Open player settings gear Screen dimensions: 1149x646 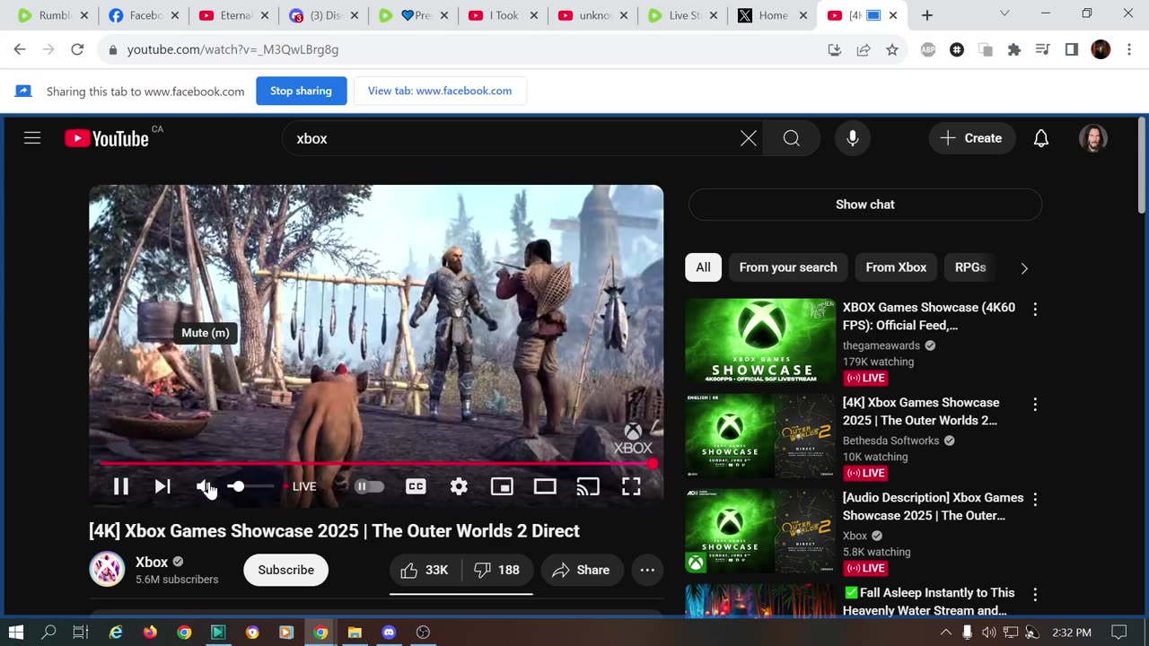coord(459,486)
